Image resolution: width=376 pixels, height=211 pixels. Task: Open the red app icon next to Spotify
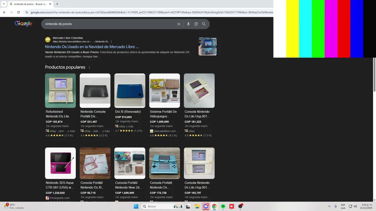231,206
